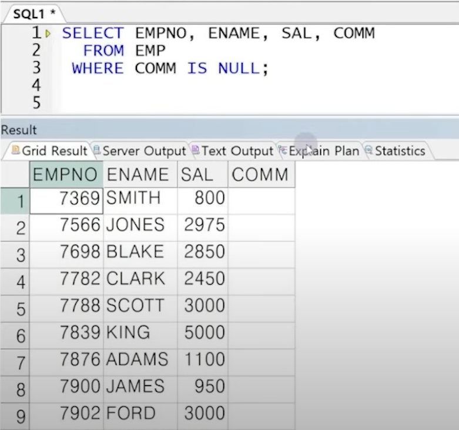Viewport: 459px width, 430px height.
Task: Sort by the EMPNO column header
Action: (x=66, y=174)
